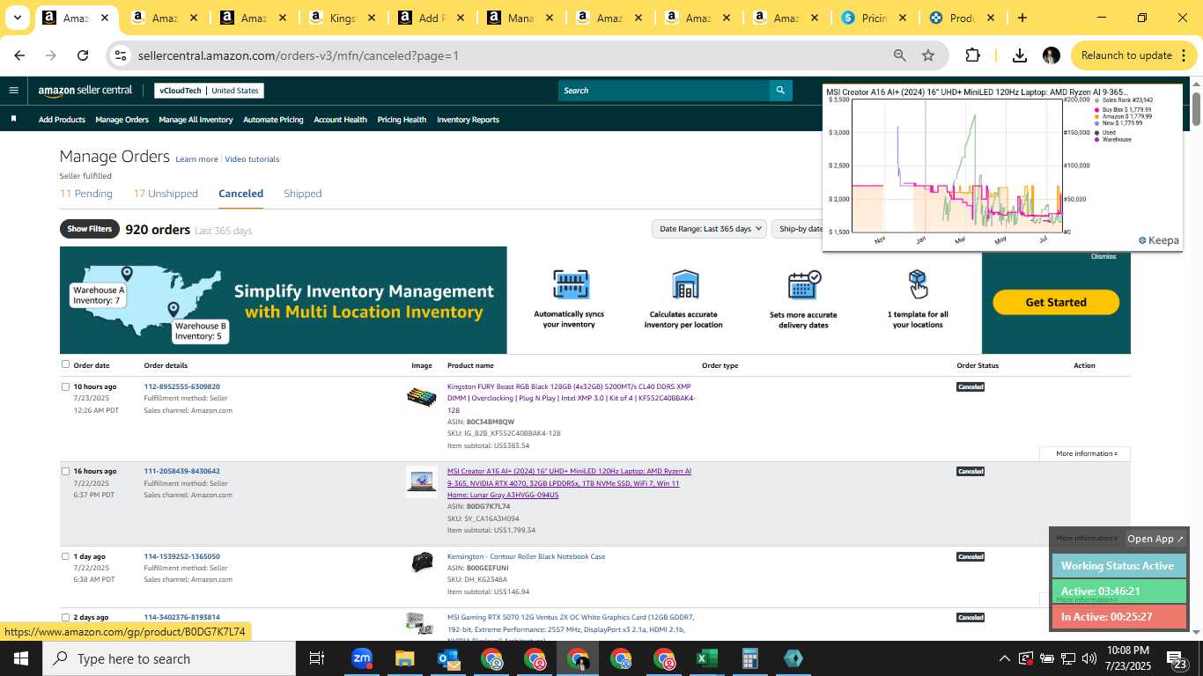This screenshot has height=676, width=1203.
Task: Select checkbox for order 112-8952555-6309820
Action: pos(65,386)
